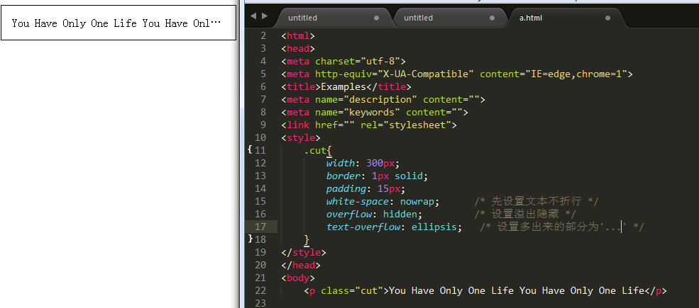Click the closing fold brace beside line 18
699x308 pixels.
250,239
